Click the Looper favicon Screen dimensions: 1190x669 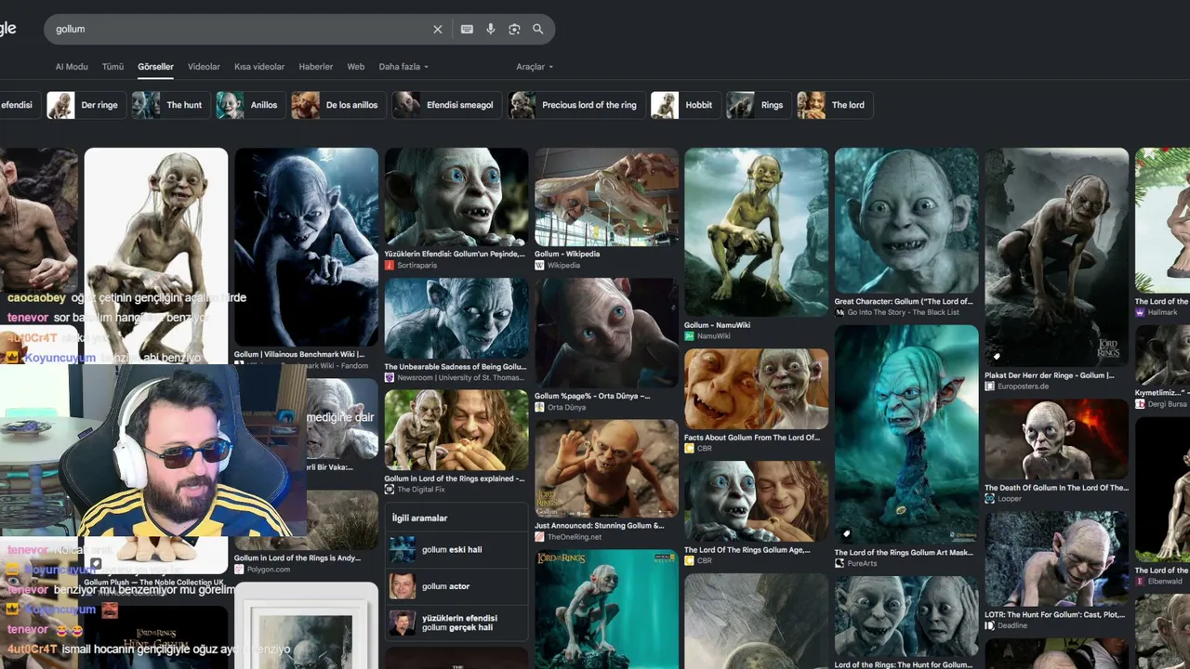tap(989, 499)
